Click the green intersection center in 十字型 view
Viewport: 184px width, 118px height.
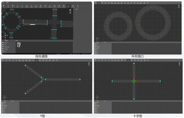pos(134,81)
